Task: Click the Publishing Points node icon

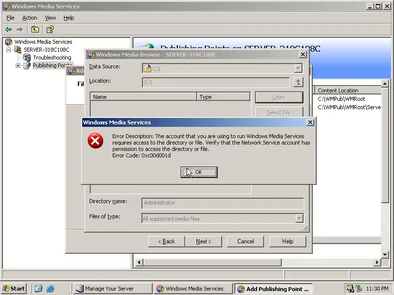Action: (27, 65)
